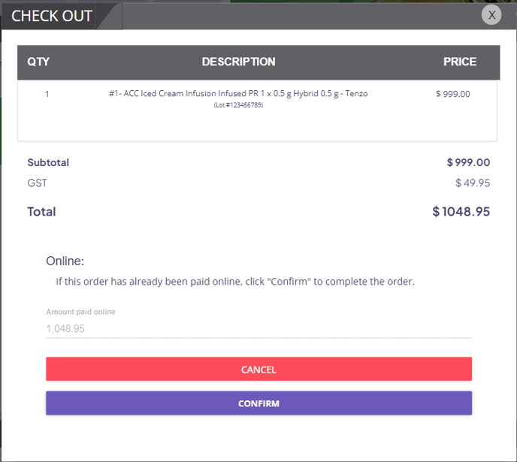The image size is (517, 462).
Task: Click the Amount paid online label
Action: coord(81,312)
